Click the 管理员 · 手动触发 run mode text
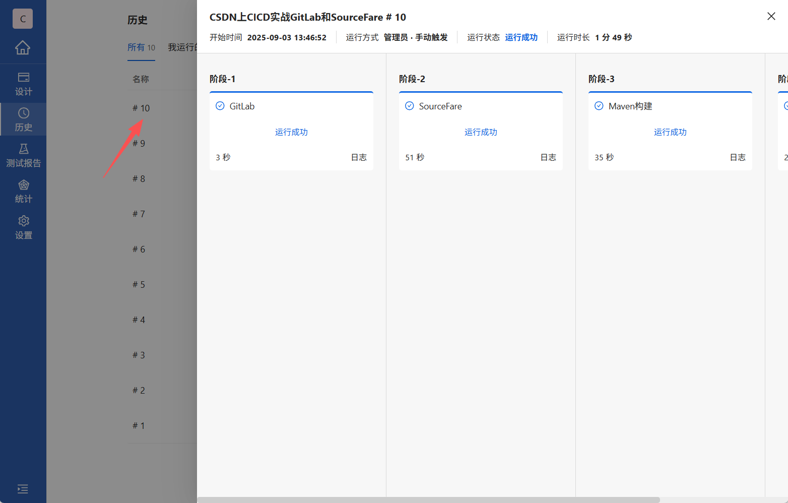This screenshot has height=503, width=788. click(416, 37)
